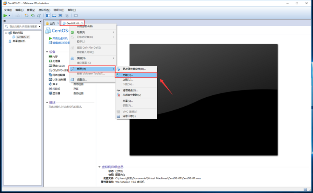Open the 编辑(E) menu
313x193 pixels.
click(19, 10)
